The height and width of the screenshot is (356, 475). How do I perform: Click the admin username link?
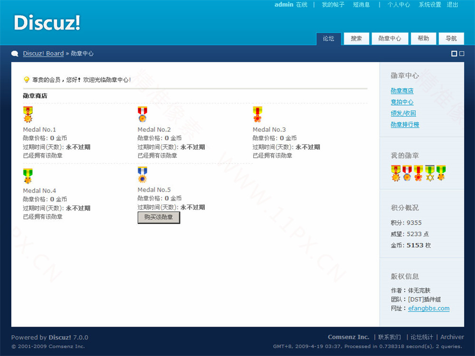[x=284, y=5]
